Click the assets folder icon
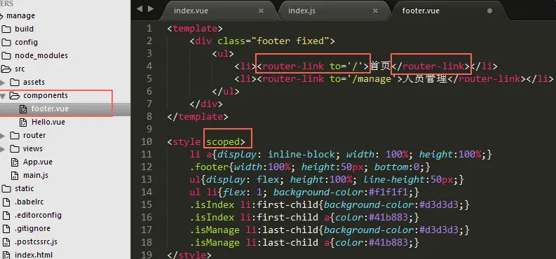Screen dimensions: 556x259 pos(15,83)
